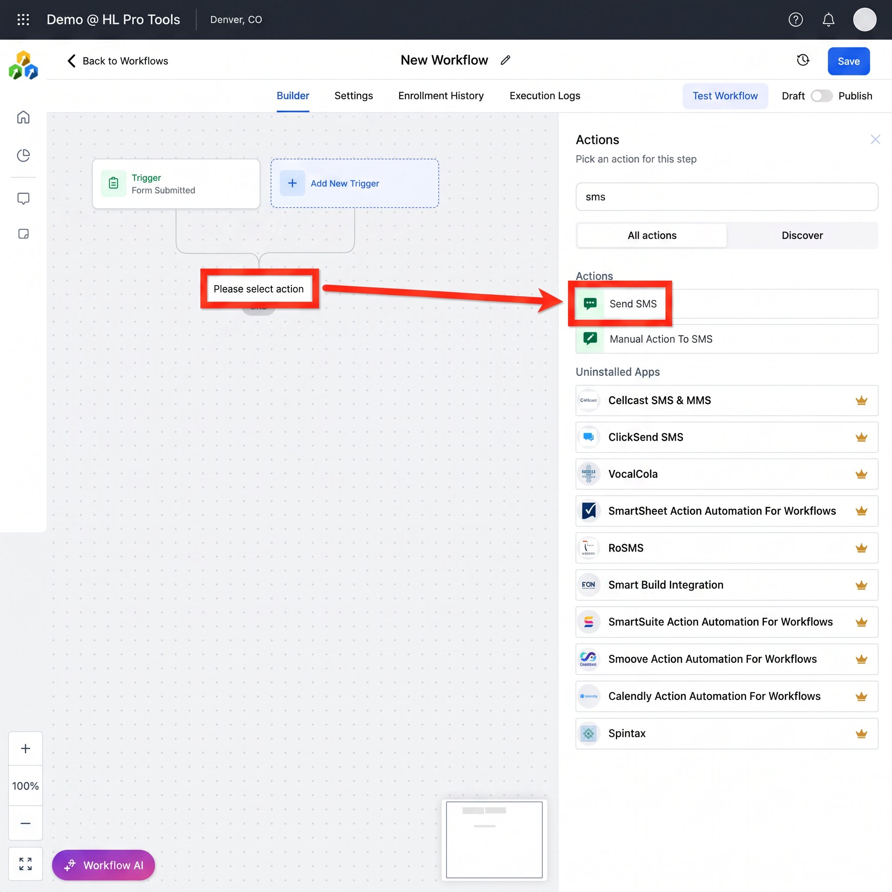This screenshot has width=892, height=892.
Task: Click the Smart Build Integration logo
Action: click(588, 585)
